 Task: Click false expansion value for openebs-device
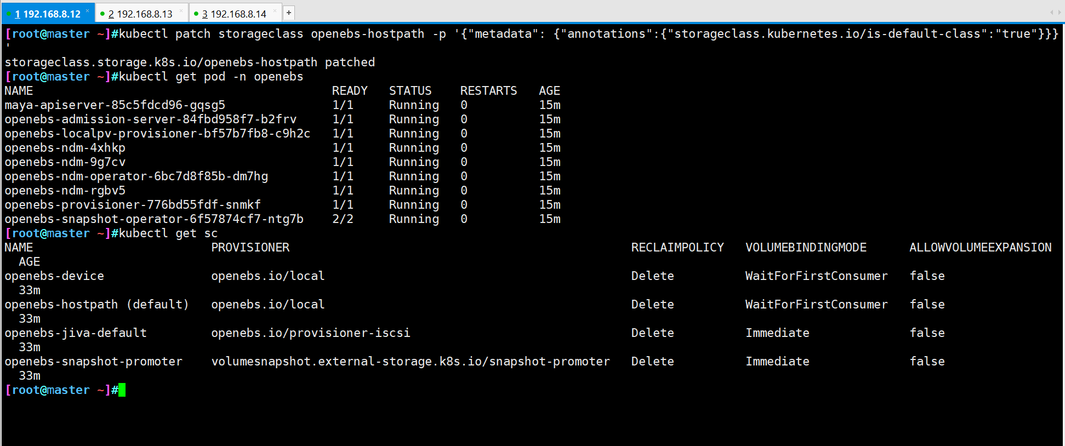(x=927, y=276)
